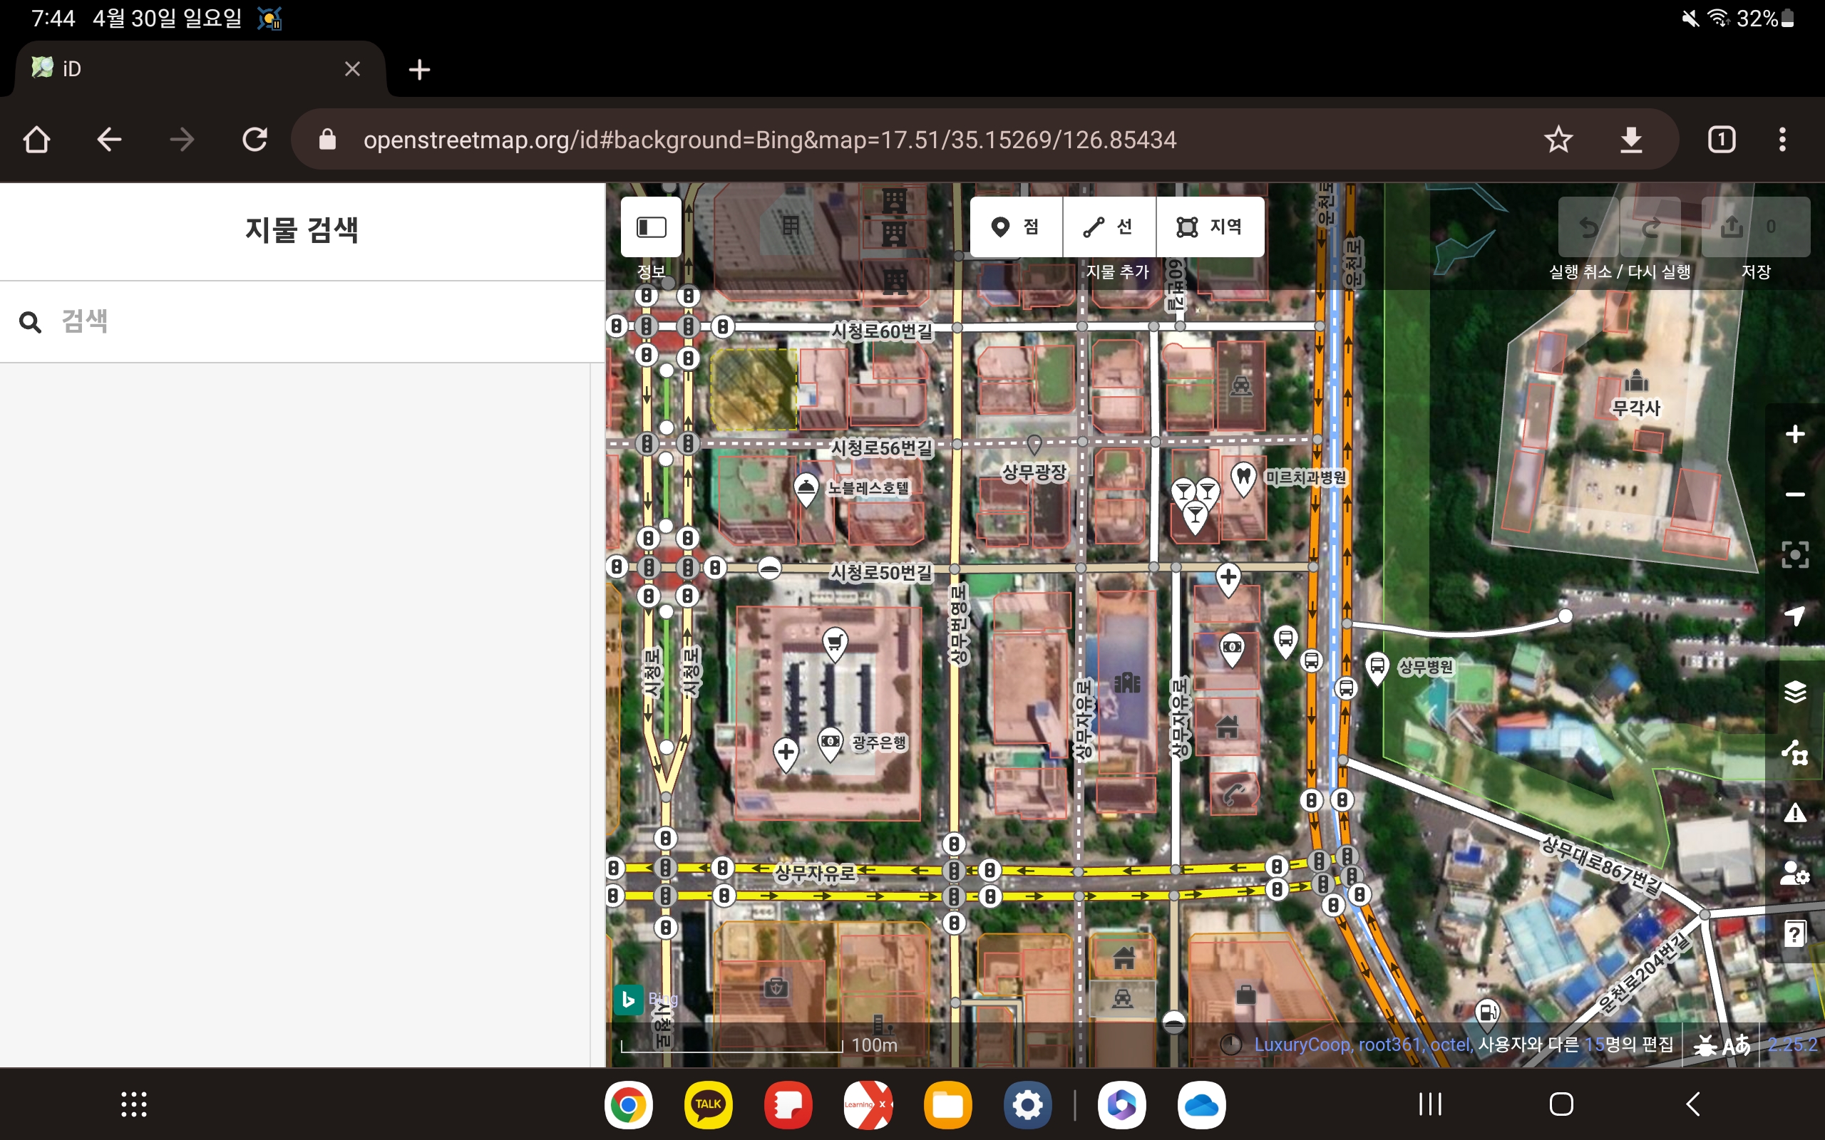This screenshot has height=1140, width=1825.
Task: Select the iD browser tab
Action: (x=188, y=69)
